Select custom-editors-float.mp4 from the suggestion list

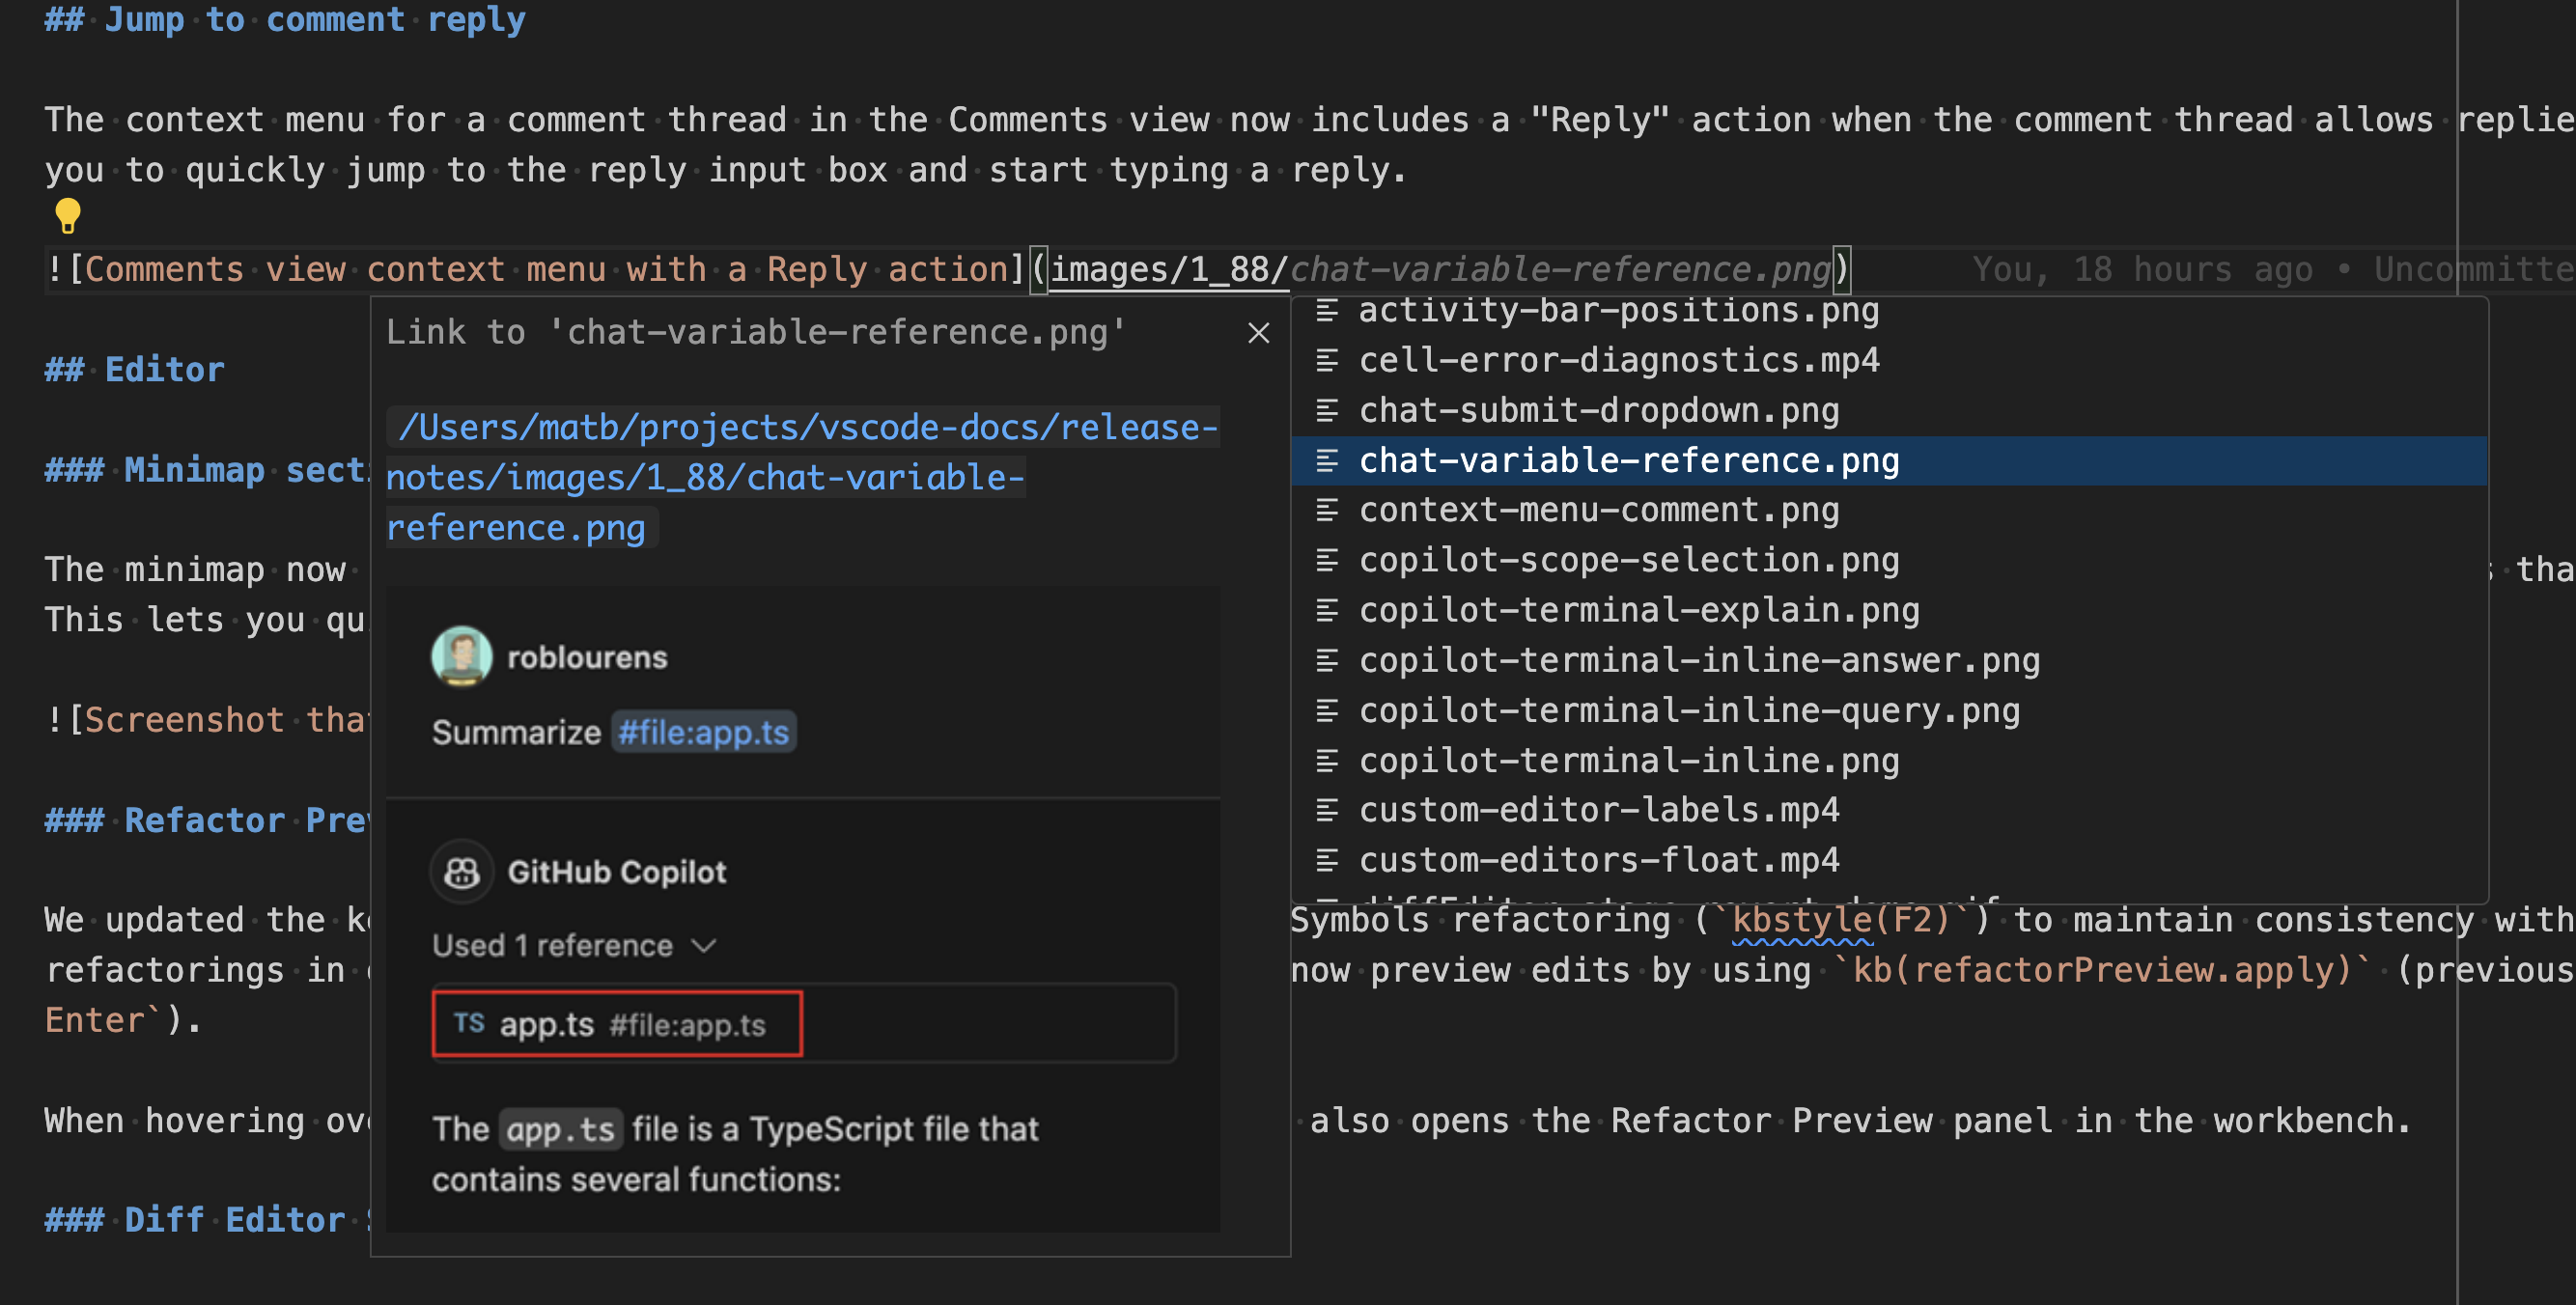pyautogui.click(x=1598, y=859)
